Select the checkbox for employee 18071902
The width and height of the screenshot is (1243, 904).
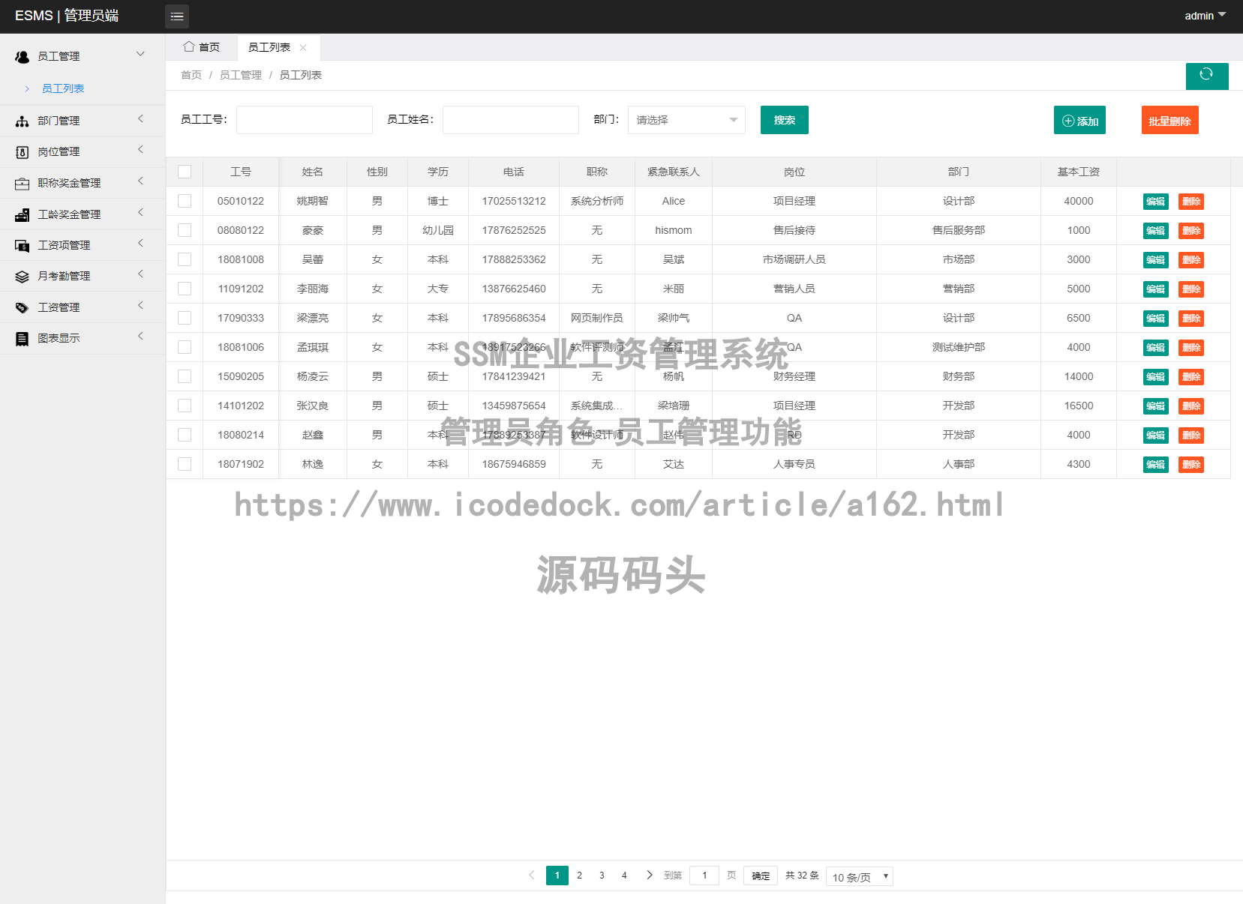point(185,464)
